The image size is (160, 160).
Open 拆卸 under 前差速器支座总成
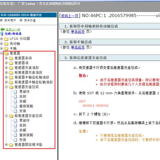23,125
